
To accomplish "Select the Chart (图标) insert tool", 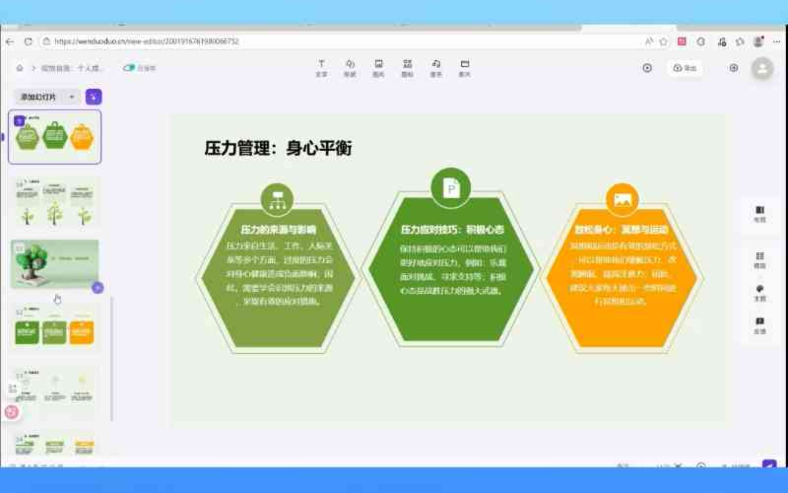I will click(x=407, y=68).
